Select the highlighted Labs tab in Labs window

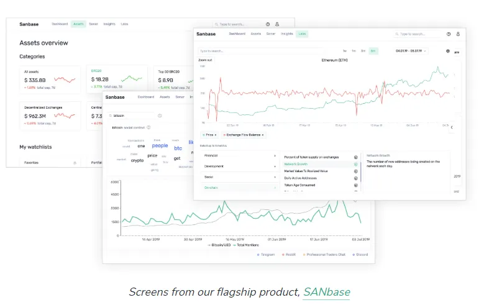click(x=302, y=34)
